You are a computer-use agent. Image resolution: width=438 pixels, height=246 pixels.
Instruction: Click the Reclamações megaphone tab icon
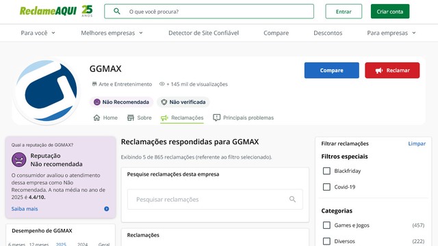click(164, 118)
